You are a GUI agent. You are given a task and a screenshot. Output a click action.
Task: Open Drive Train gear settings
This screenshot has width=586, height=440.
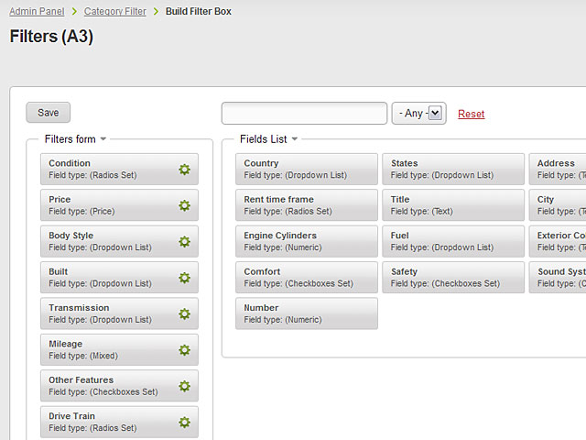(184, 422)
